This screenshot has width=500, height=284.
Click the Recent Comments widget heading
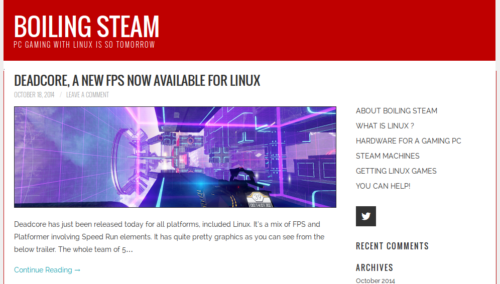392,246
